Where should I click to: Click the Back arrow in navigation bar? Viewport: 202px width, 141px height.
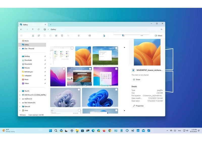click(x=21, y=29)
